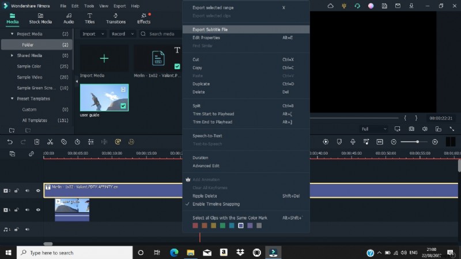Viewport: 461px width, 259px height.
Task: Click the timeline zoom-in plus icon
Action: pyautogui.click(x=435, y=142)
